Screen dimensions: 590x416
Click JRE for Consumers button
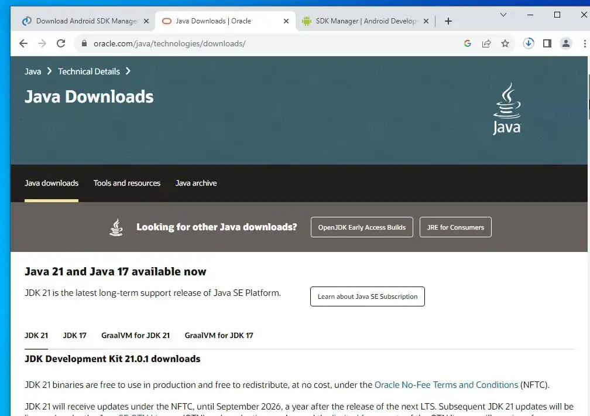pyautogui.click(x=455, y=227)
